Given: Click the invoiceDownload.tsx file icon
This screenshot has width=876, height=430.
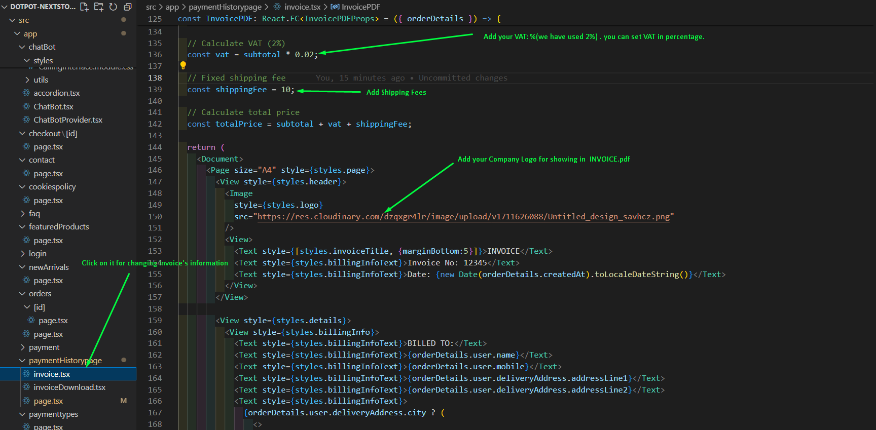Looking at the screenshot, I should (26, 387).
